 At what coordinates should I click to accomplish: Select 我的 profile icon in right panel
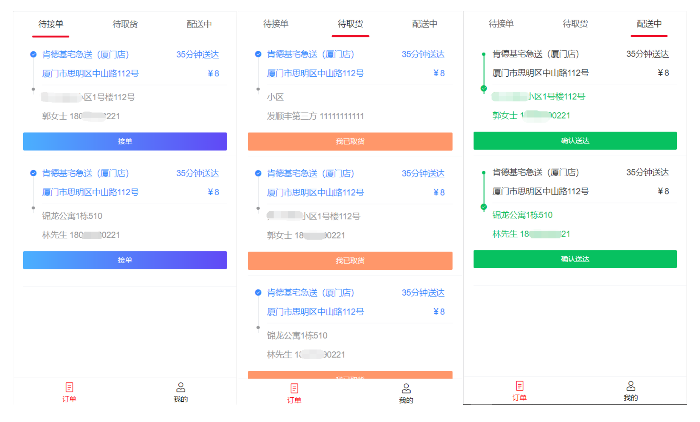631,386
